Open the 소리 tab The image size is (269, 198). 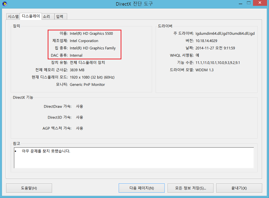[x=48, y=16]
